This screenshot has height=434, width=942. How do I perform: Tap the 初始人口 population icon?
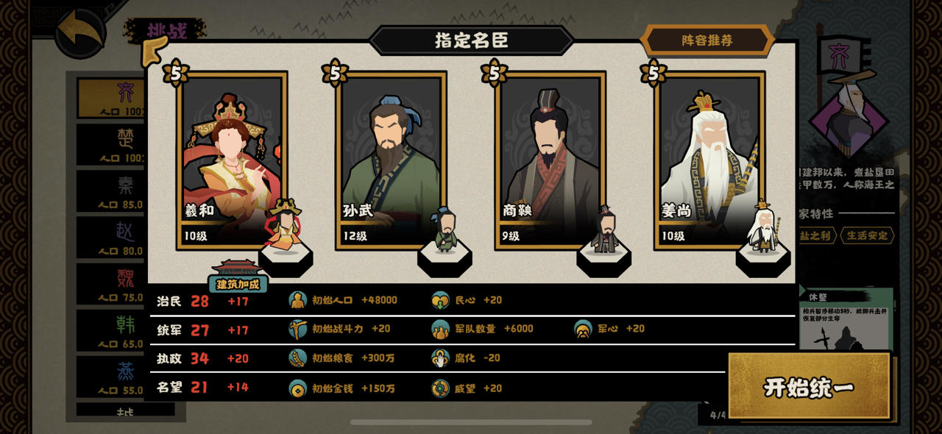[x=297, y=300]
